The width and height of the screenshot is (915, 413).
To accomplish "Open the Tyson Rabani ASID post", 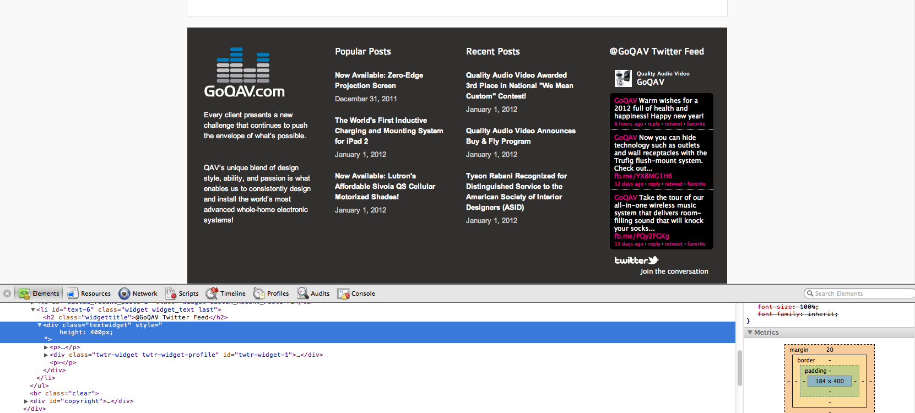I will (516, 192).
